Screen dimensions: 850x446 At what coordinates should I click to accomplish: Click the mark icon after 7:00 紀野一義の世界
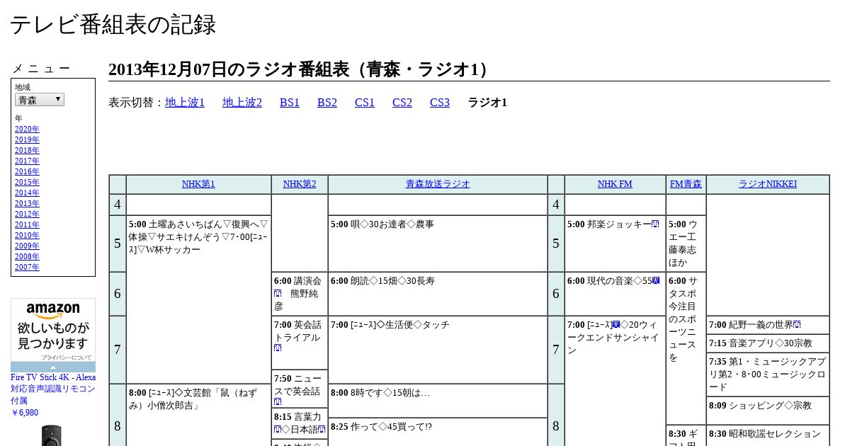pos(797,325)
